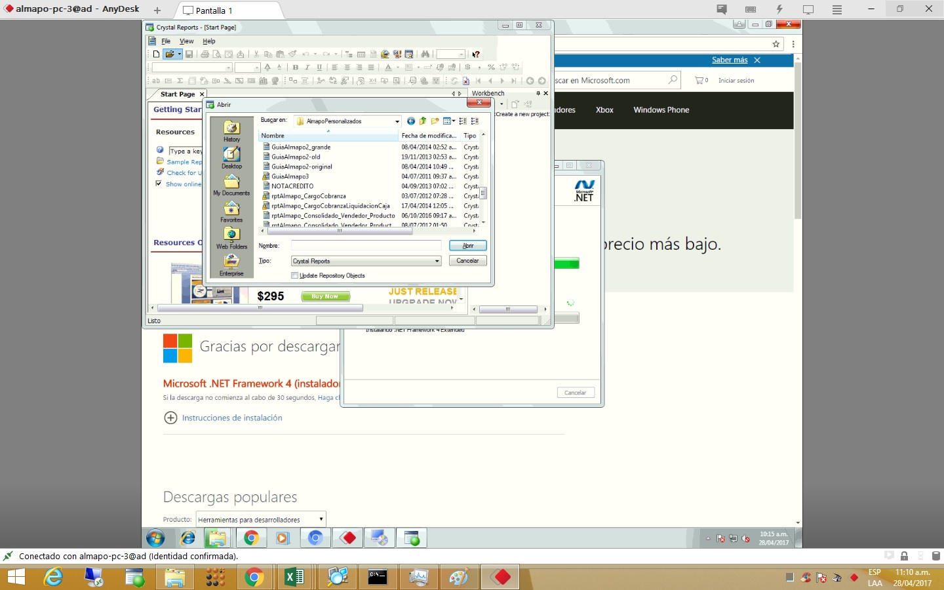
Task: Click the Underline formatting button
Action: 319,68
